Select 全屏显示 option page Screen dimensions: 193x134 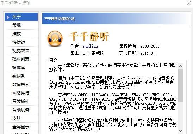(21, 127)
